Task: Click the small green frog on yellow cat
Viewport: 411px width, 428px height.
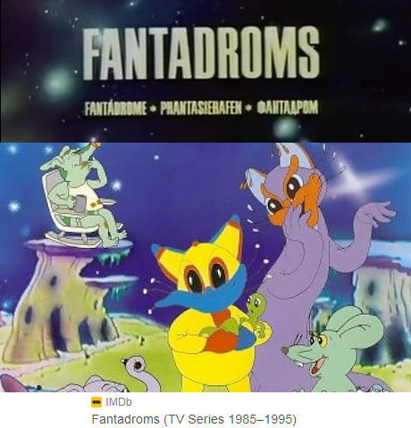Action: [258, 312]
